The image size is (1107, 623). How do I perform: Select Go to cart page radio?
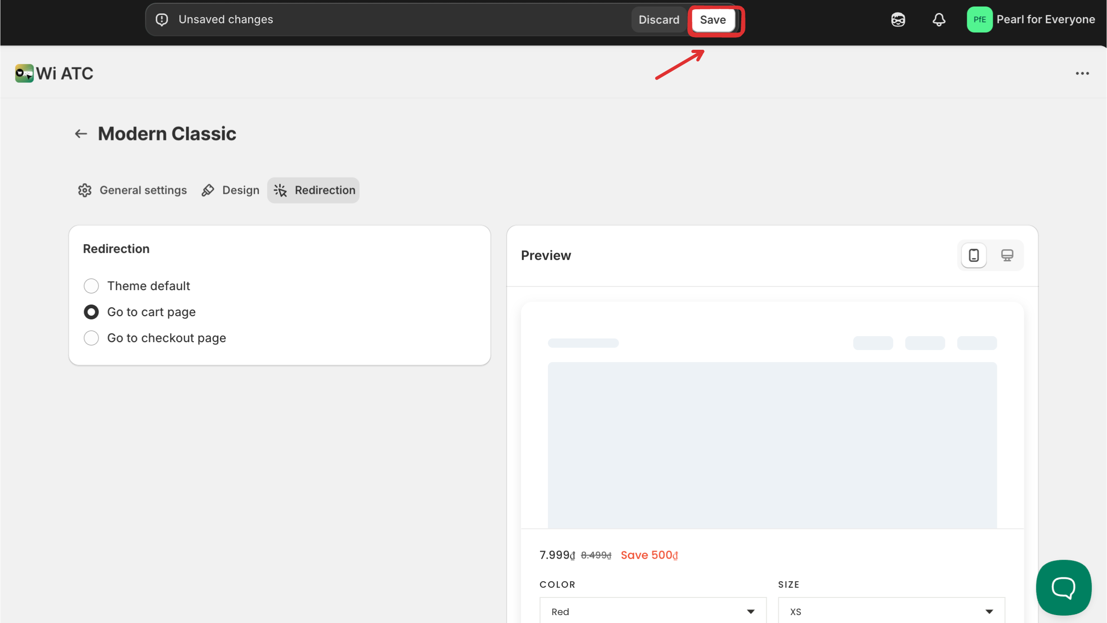tap(92, 312)
